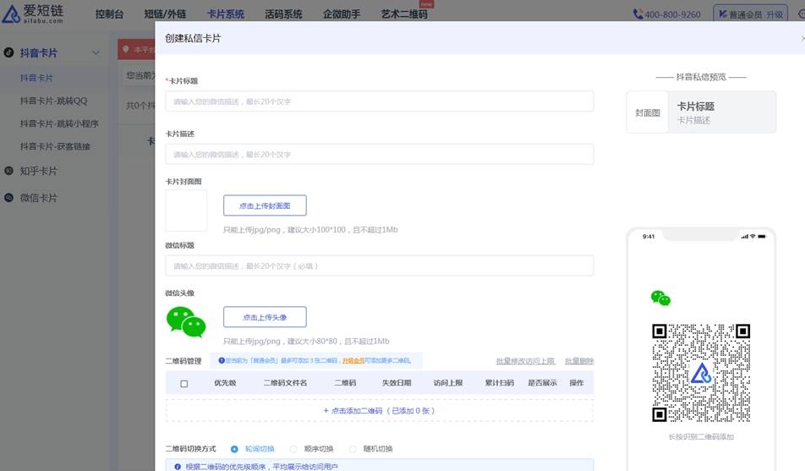This screenshot has width=805, height=471.
Task: Click the 抖音卡片 TikTok icon in sidebar
Action: tap(9, 52)
